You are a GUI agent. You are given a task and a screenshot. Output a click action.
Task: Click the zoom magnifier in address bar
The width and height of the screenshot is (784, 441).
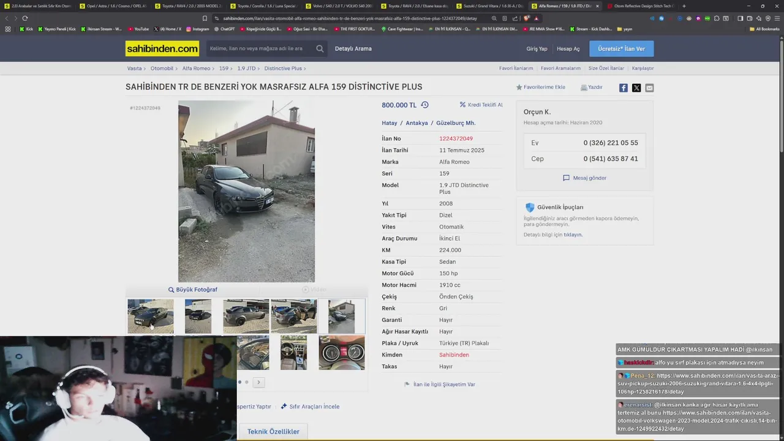coord(494,18)
